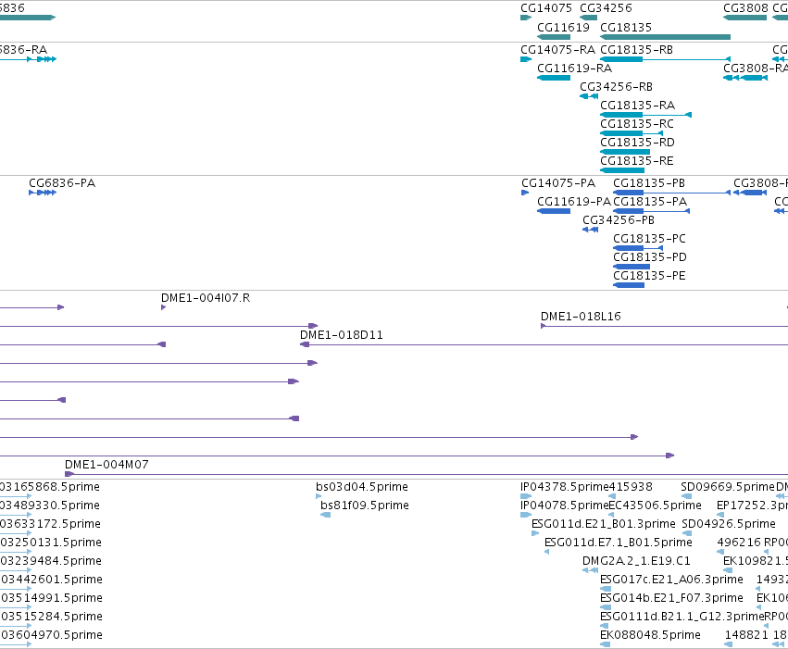788x649 pixels.
Task: Select EST SD09669.5prime
Action: click(x=727, y=487)
